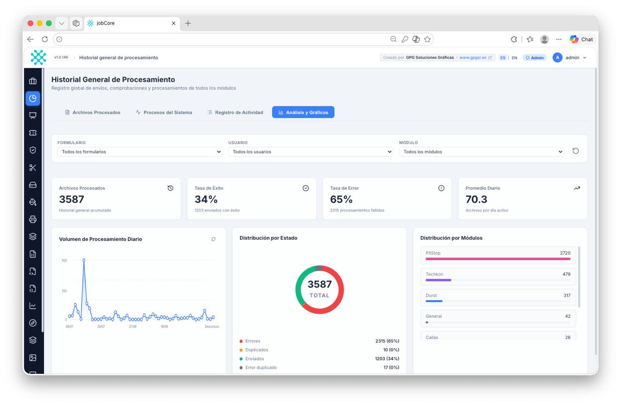Click the PitStop module progress bar
621x405 pixels.
pos(498,259)
